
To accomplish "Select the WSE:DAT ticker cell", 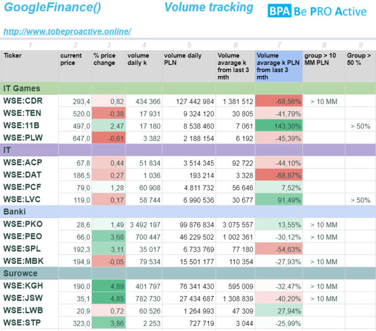I will coord(29,175).
